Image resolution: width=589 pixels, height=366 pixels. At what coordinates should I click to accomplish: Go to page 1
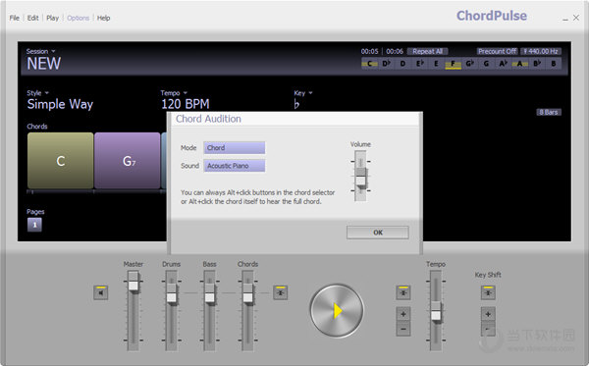coord(34,225)
